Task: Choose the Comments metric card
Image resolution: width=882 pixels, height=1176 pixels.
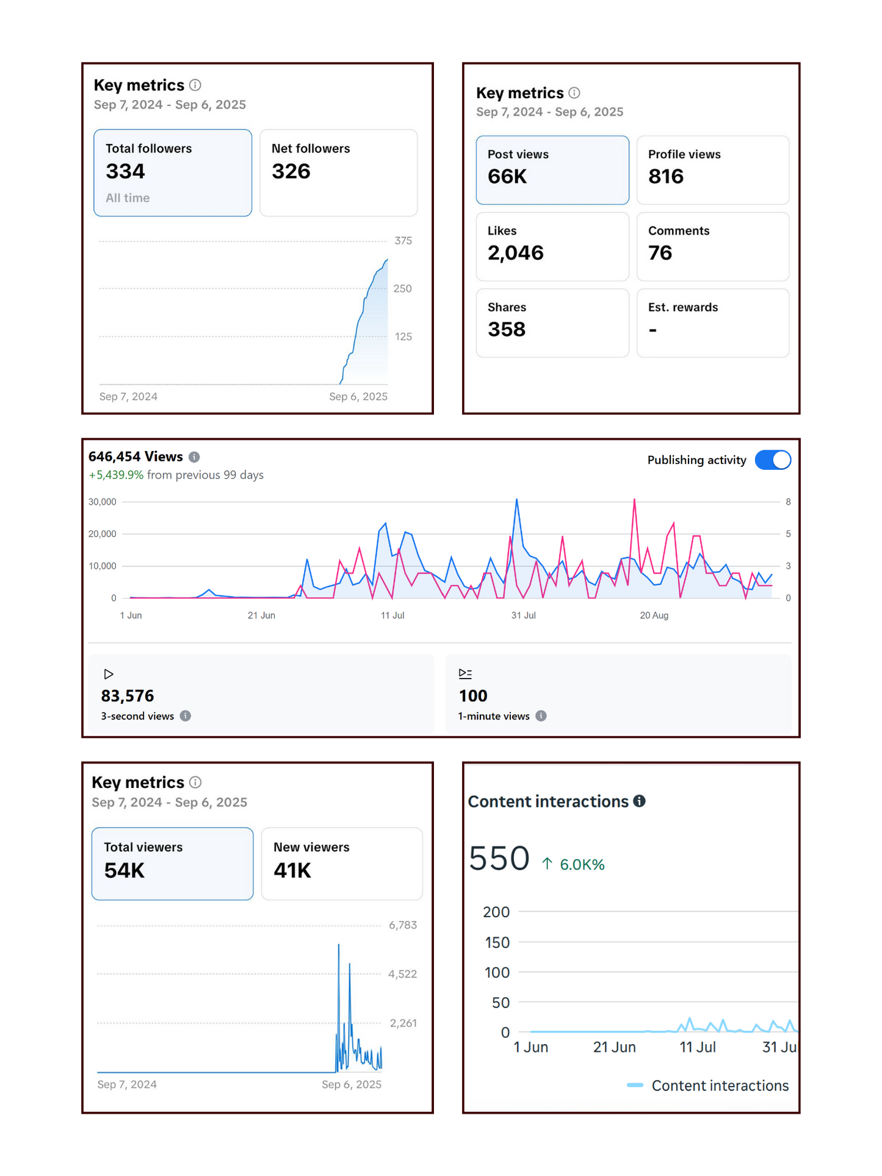Action: tap(712, 247)
